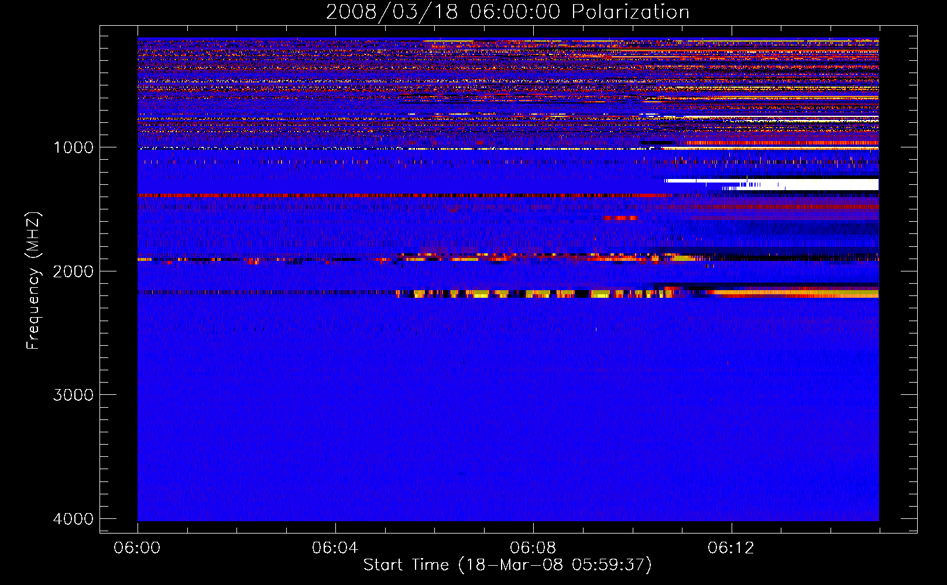Click the "06:08" time tick label
Image resolution: width=947 pixels, height=585 pixels.
click(x=533, y=548)
